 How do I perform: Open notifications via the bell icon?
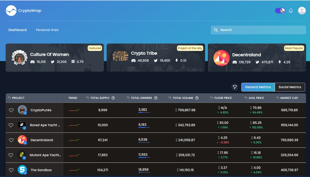pyautogui.click(x=291, y=11)
